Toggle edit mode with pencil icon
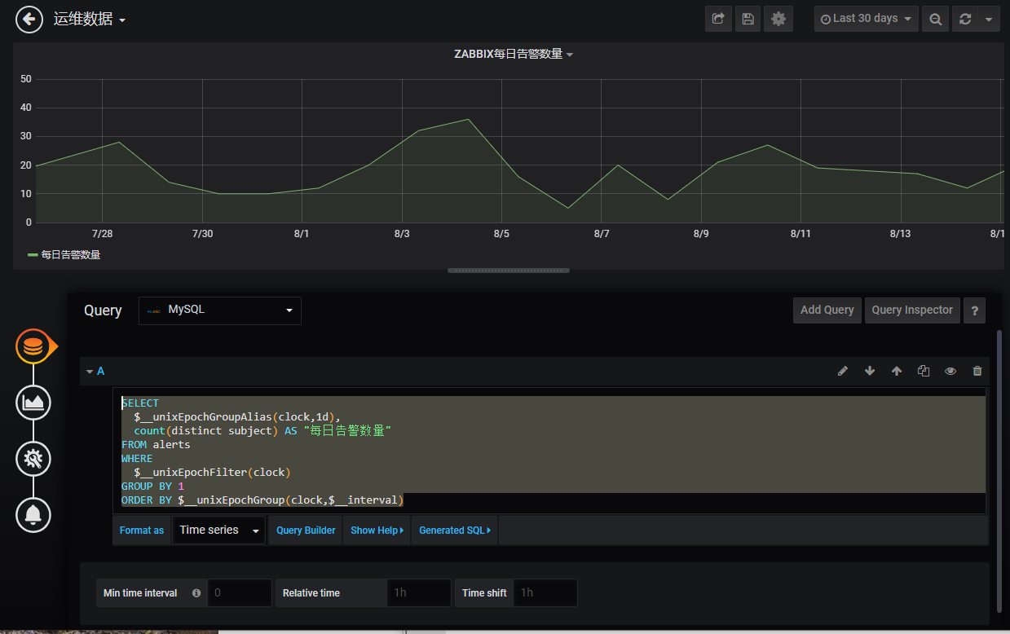1010x634 pixels. (x=843, y=371)
